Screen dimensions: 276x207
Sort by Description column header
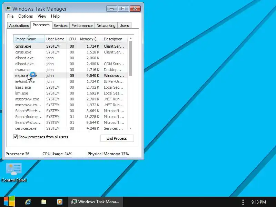[115, 39]
